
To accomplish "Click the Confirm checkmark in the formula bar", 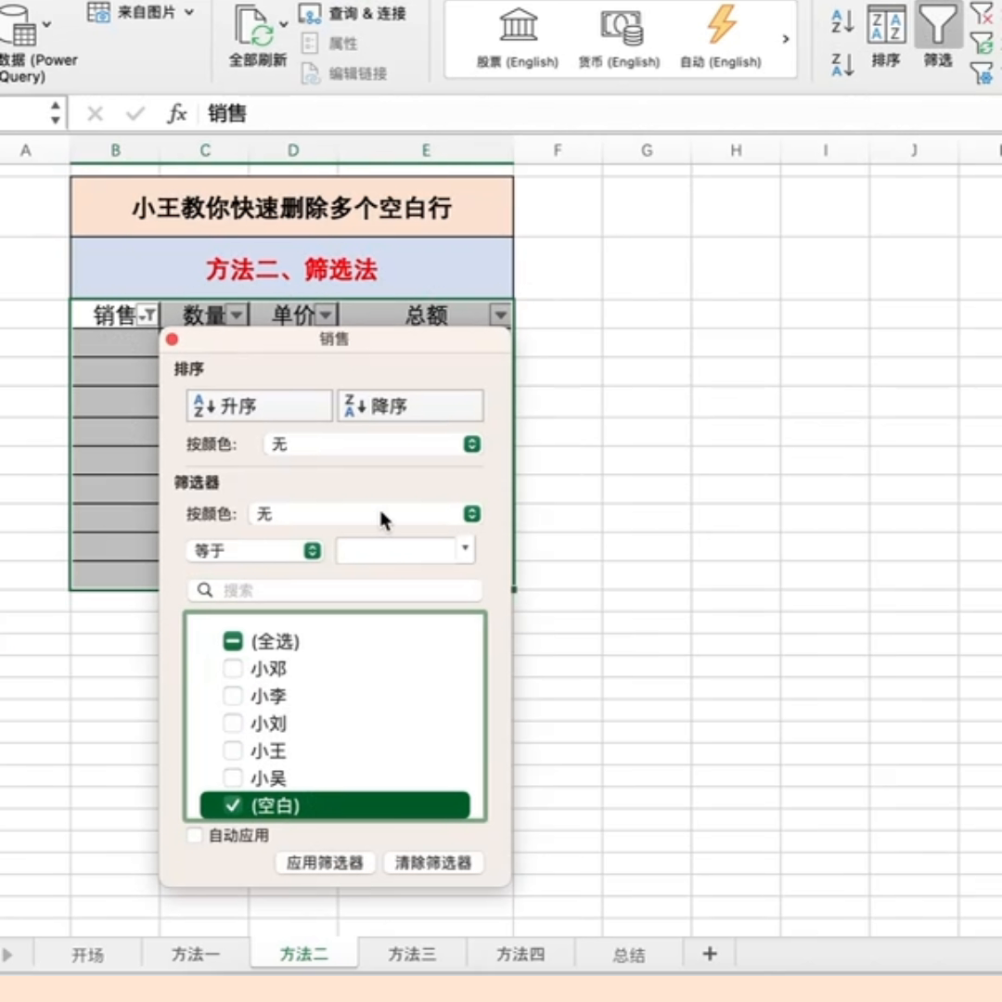I will [135, 114].
